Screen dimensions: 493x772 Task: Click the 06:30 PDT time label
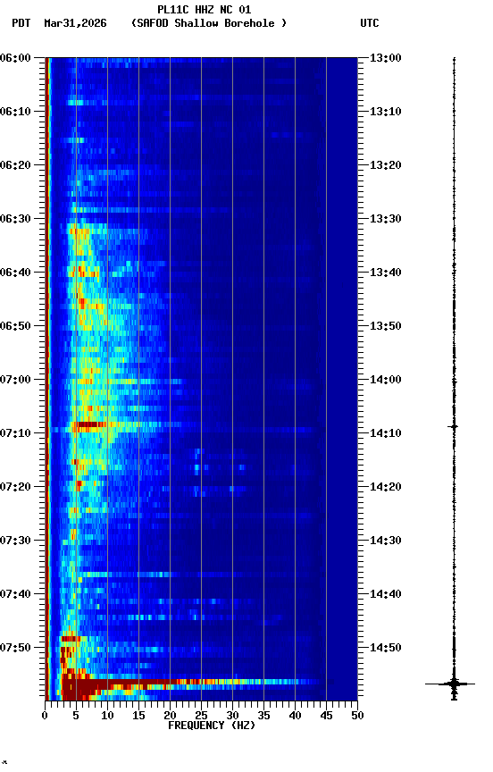point(15,219)
